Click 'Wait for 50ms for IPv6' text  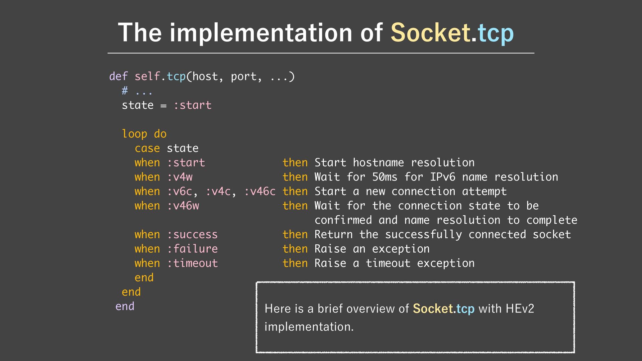[385, 177]
